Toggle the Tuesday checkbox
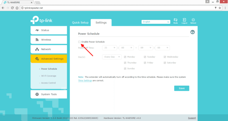Viewport: 228px width, 121px height. tap(145, 57)
